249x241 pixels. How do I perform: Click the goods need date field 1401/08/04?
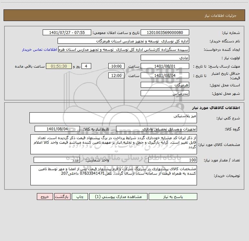point(57,129)
